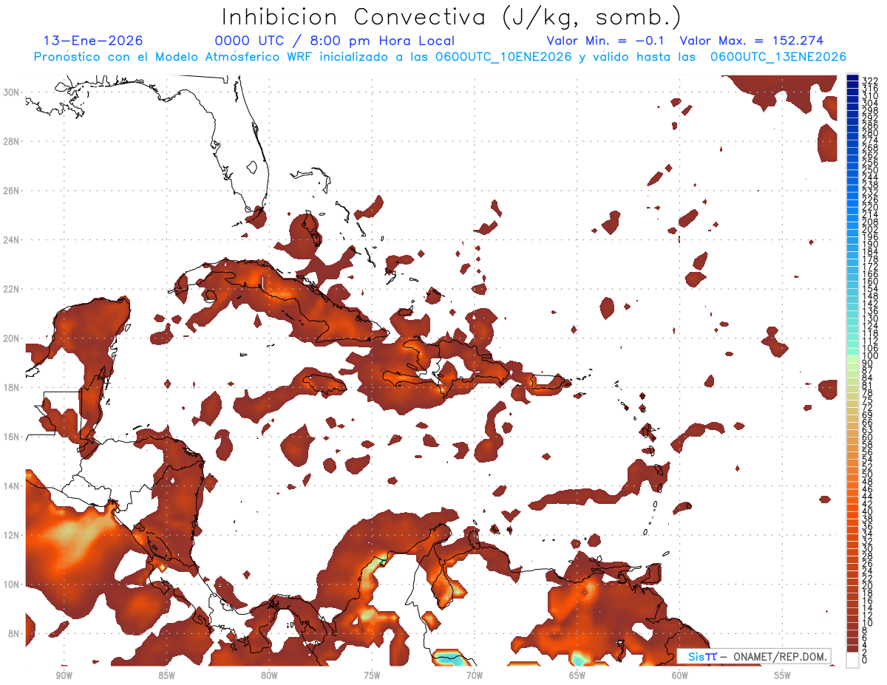
Task: Click the '80W' longitude label
Action: point(269,675)
